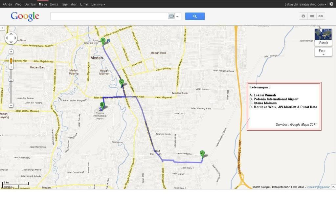Open the bakayubi_san@yahoo.com account menu

pyautogui.click(x=305, y=4)
